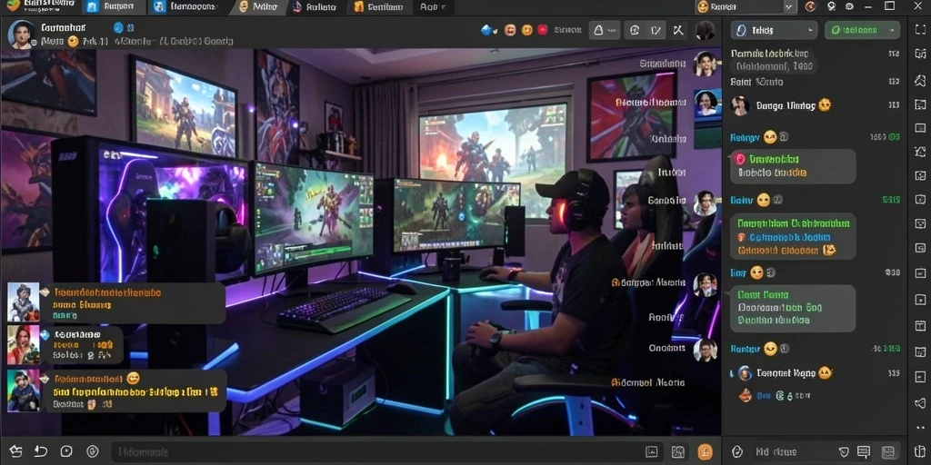Open the second viewer avatar with the blue background

(x=706, y=103)
